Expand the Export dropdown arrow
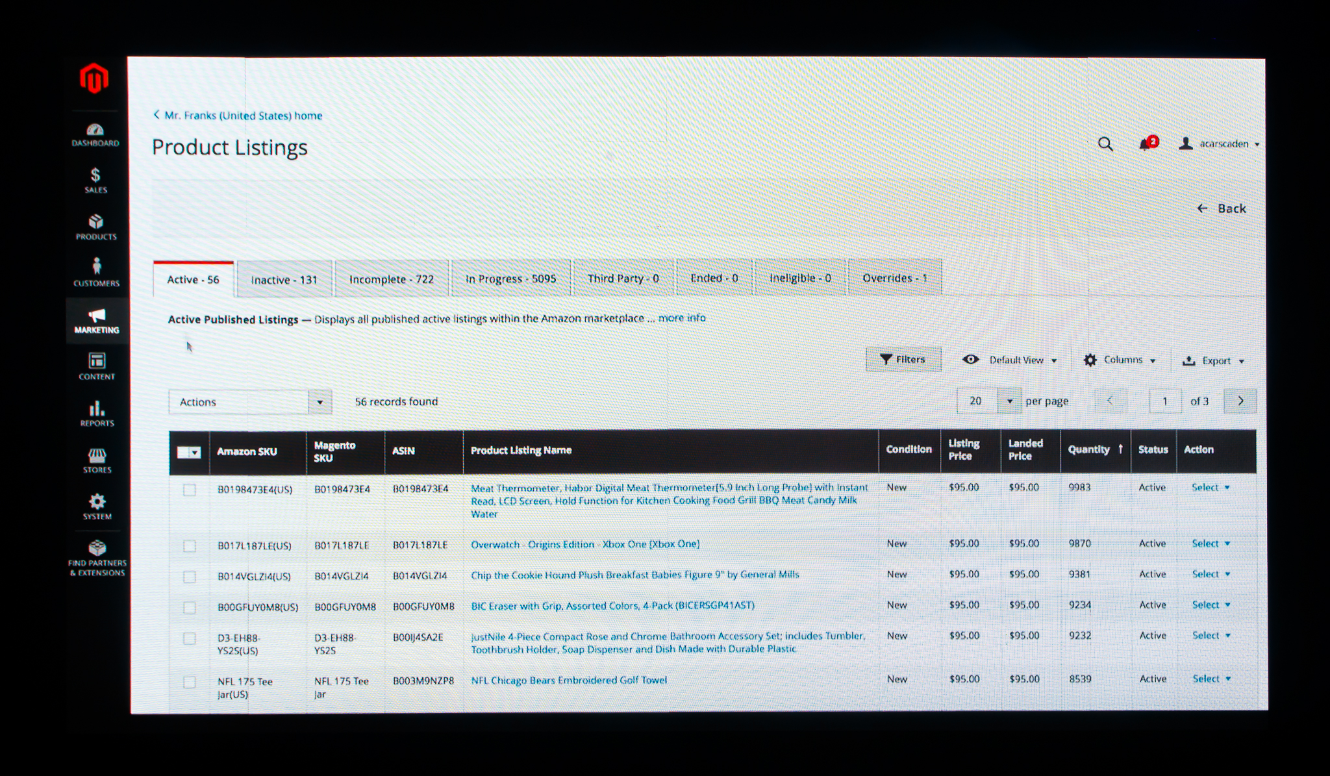The width and height of the screenshot is (1330, 776). (x=1241, y=361)
